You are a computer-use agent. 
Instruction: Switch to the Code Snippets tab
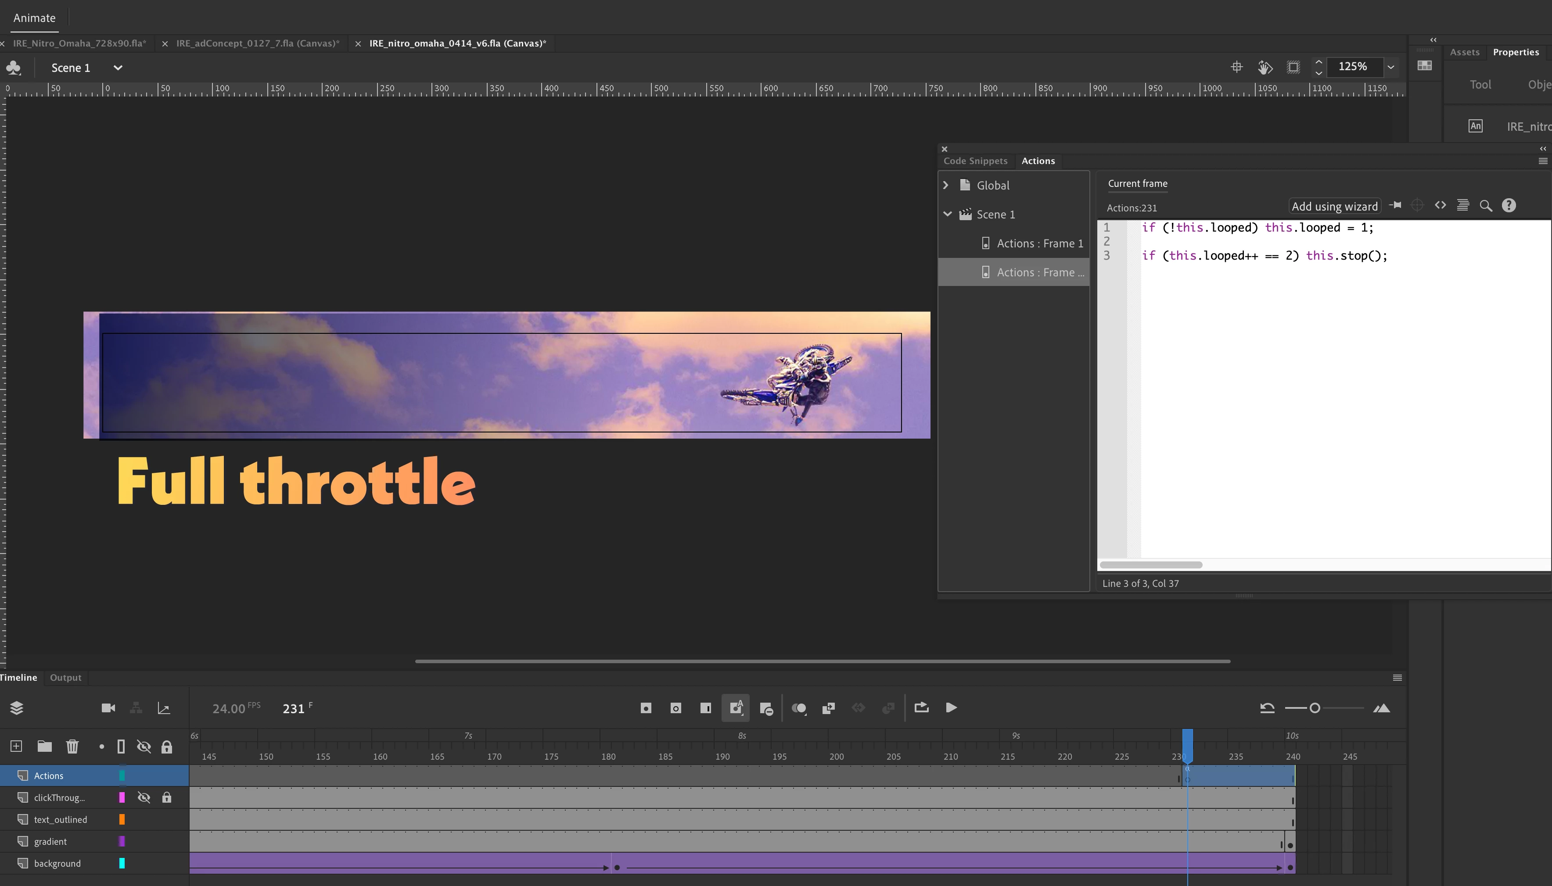click(x=975, y=161)
